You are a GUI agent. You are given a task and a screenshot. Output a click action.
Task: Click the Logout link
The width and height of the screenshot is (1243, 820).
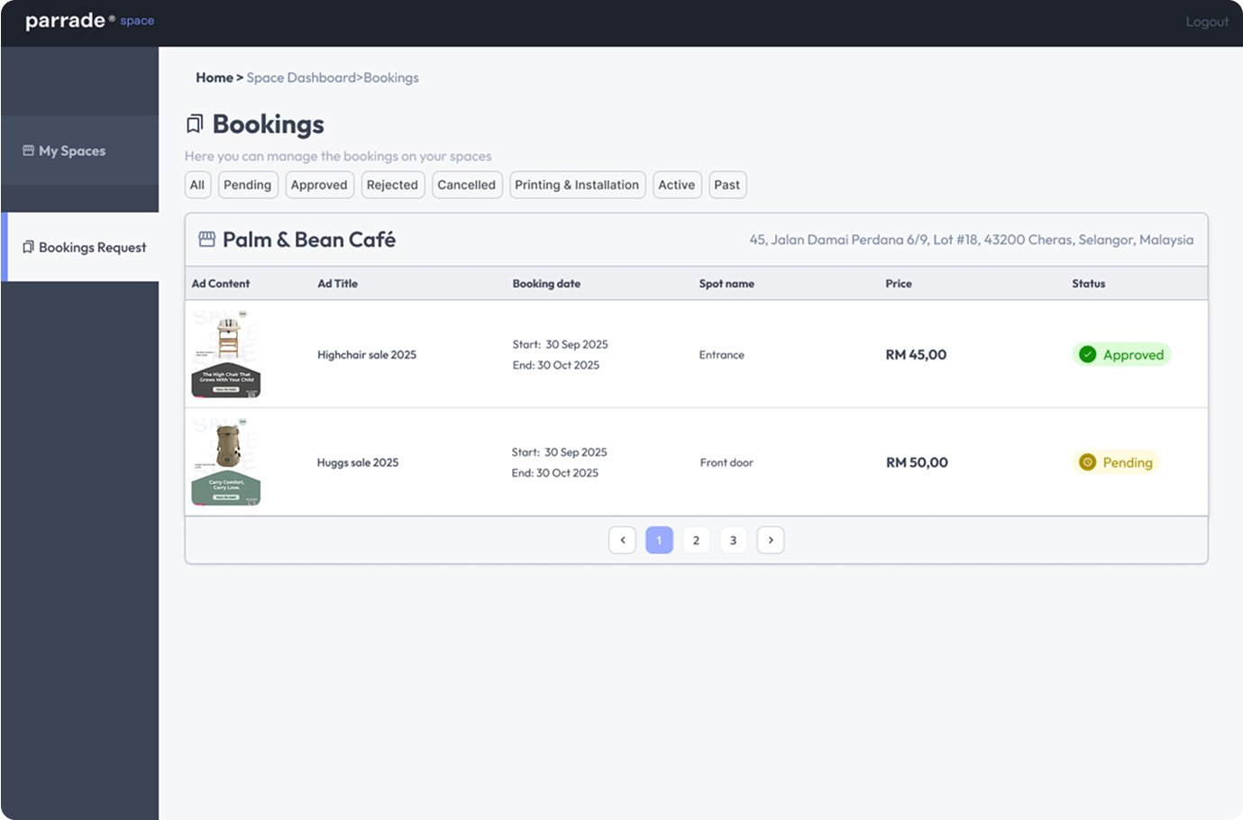pos(1207,21)
